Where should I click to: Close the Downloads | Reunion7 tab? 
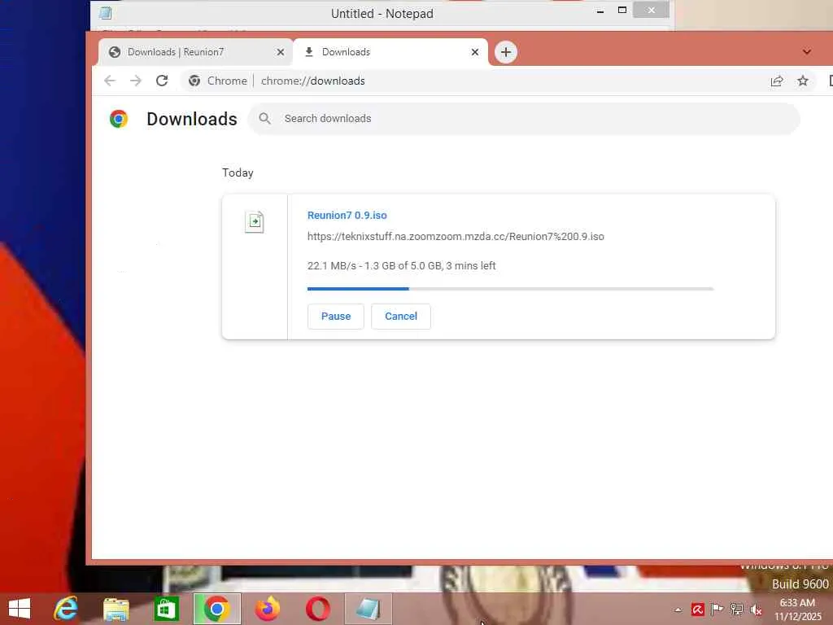[x=281, y=52]
